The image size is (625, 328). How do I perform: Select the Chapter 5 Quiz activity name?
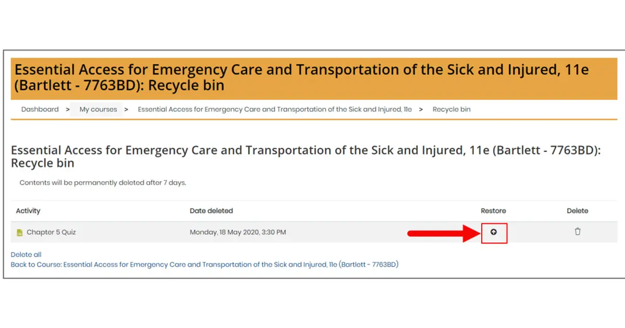[x=51, y=232]
